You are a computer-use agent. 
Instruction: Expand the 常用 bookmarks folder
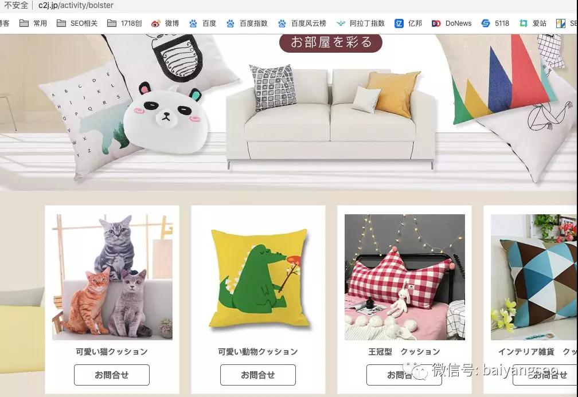(x=33, y=23)
